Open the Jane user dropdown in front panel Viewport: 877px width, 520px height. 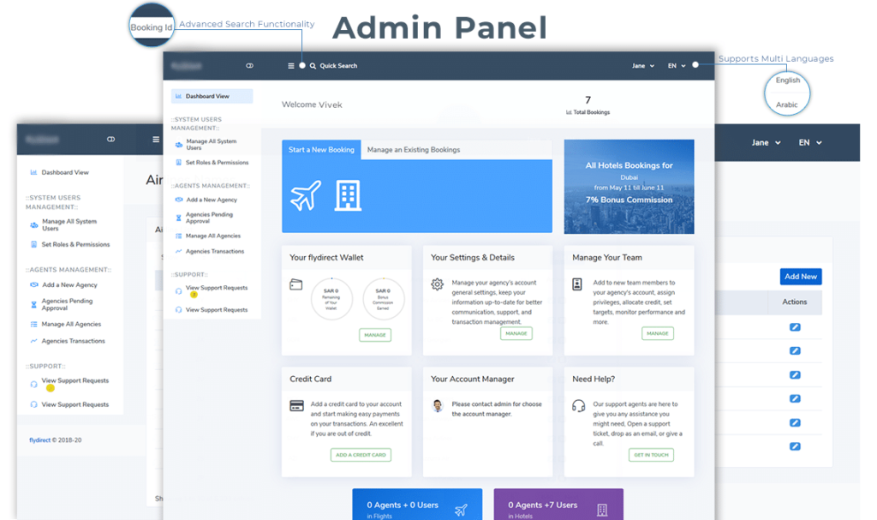point(642,66)
